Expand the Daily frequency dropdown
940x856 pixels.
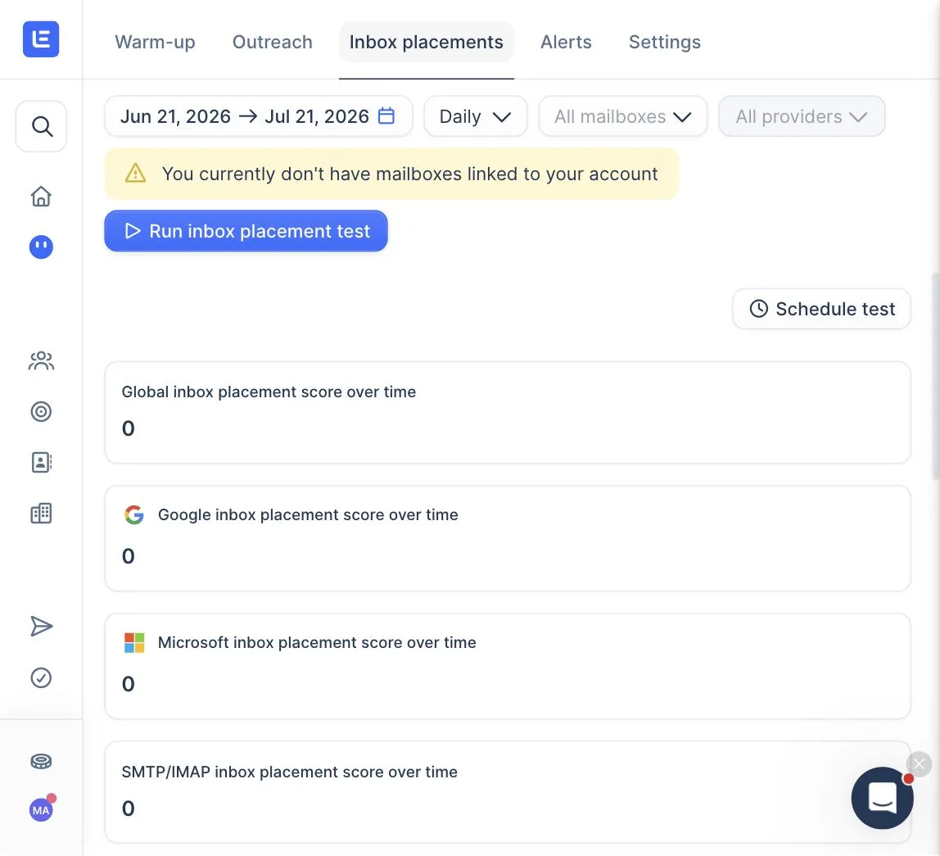(x=476, y=116)
